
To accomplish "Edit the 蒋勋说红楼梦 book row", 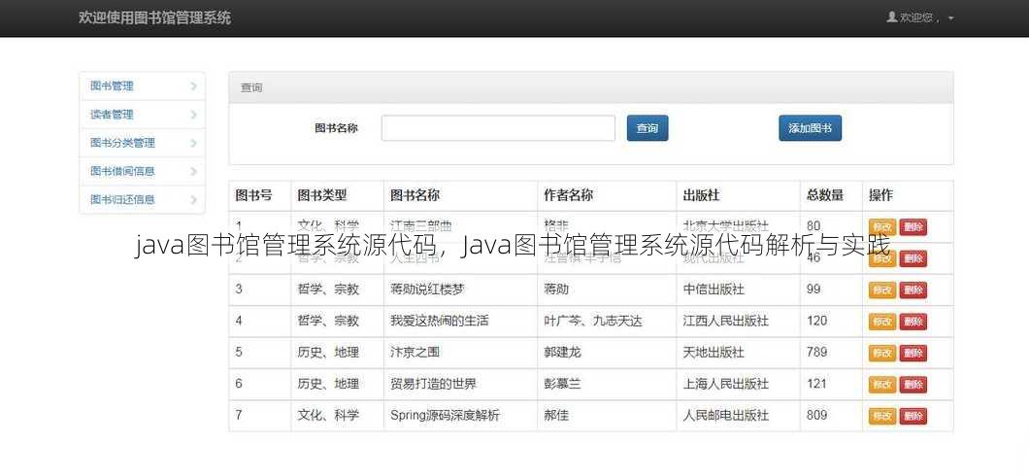I will point(882,289).
